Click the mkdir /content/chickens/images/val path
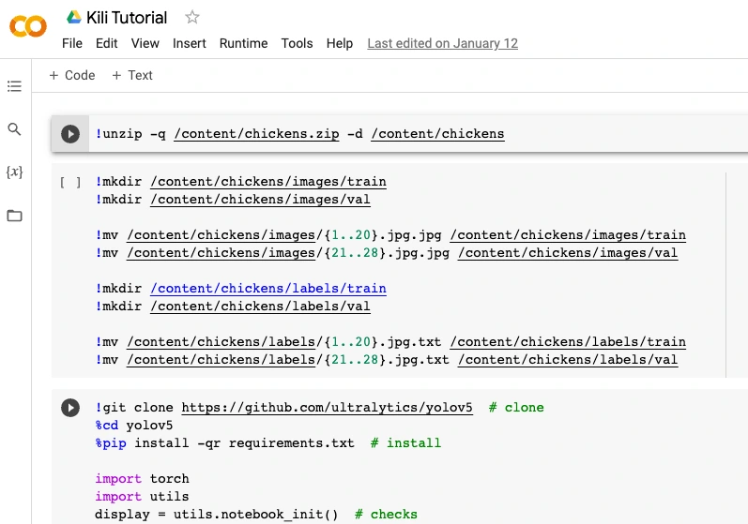This screenshot has width=748, height=524. tap(260, 200)
